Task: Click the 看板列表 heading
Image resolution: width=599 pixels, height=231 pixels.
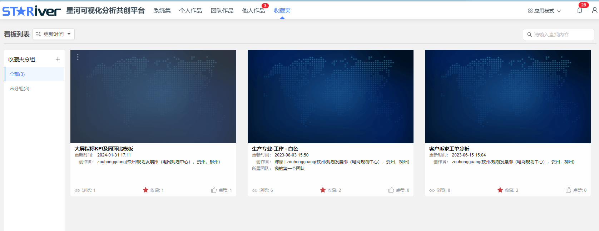Action: click(x=17, y=34)
